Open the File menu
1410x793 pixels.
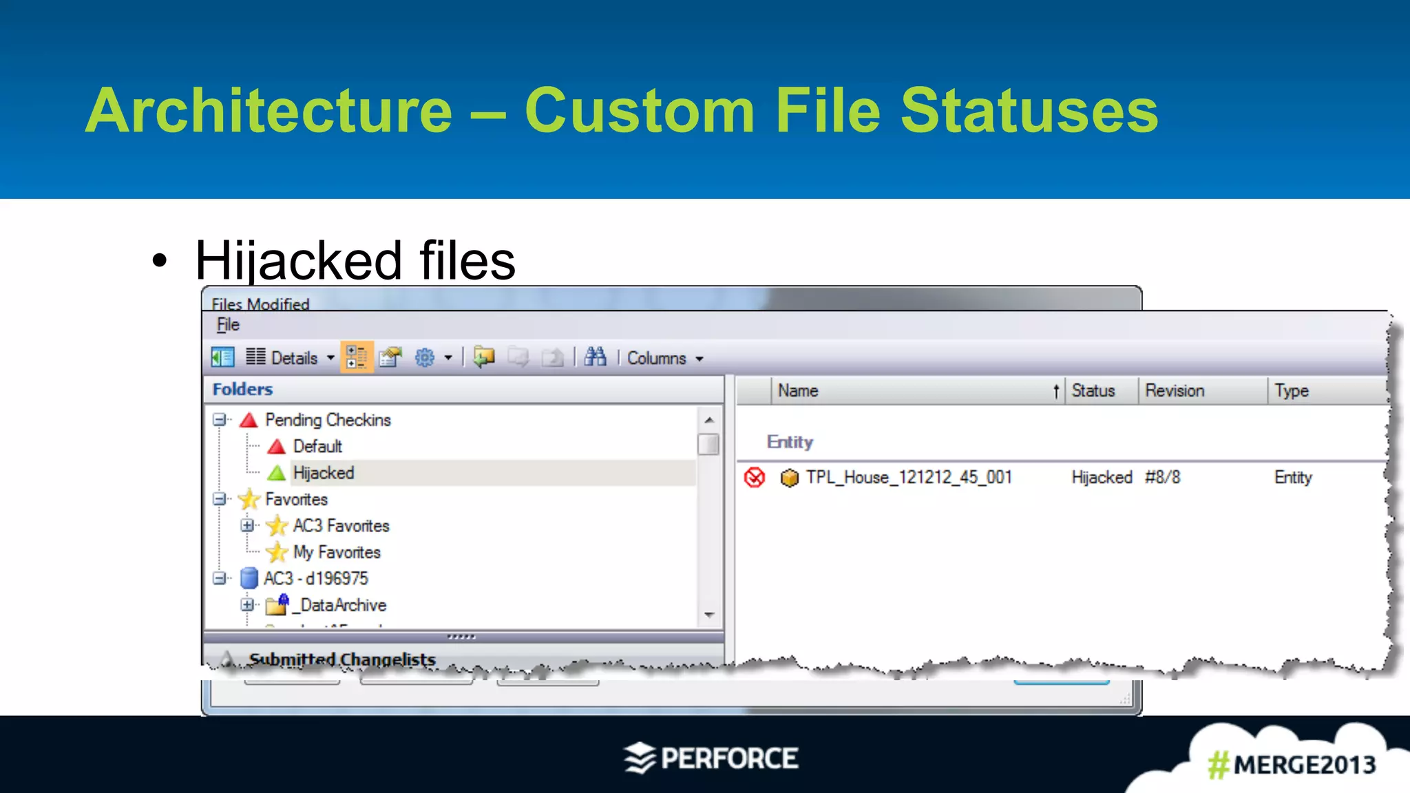point(228,325)
